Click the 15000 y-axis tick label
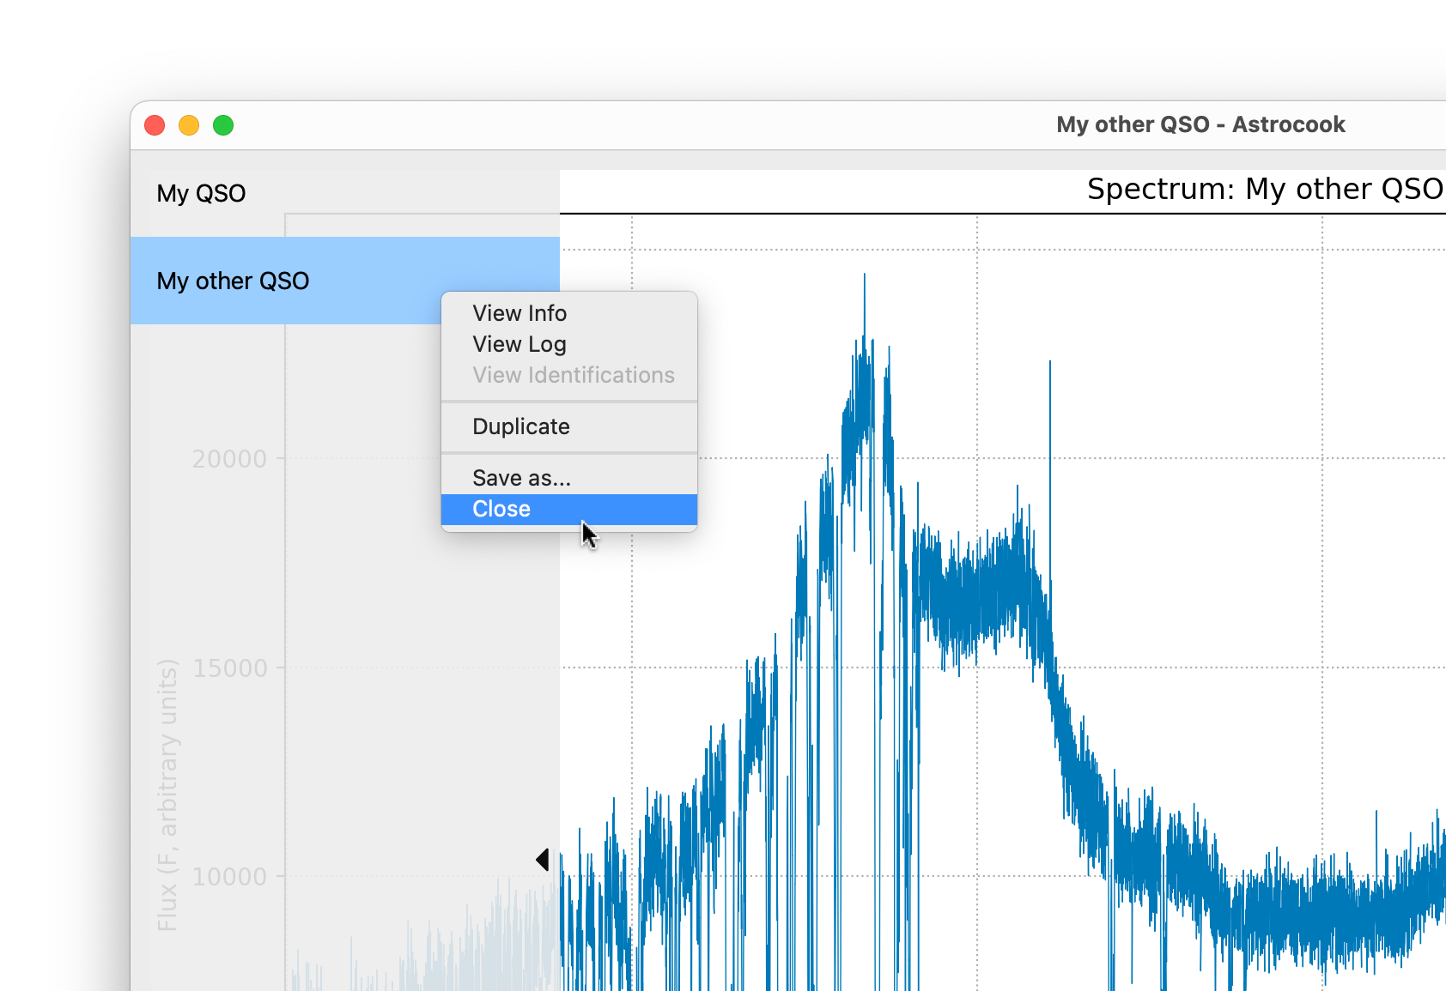This screenshot has height=991, width=1446. coord(229,668)
